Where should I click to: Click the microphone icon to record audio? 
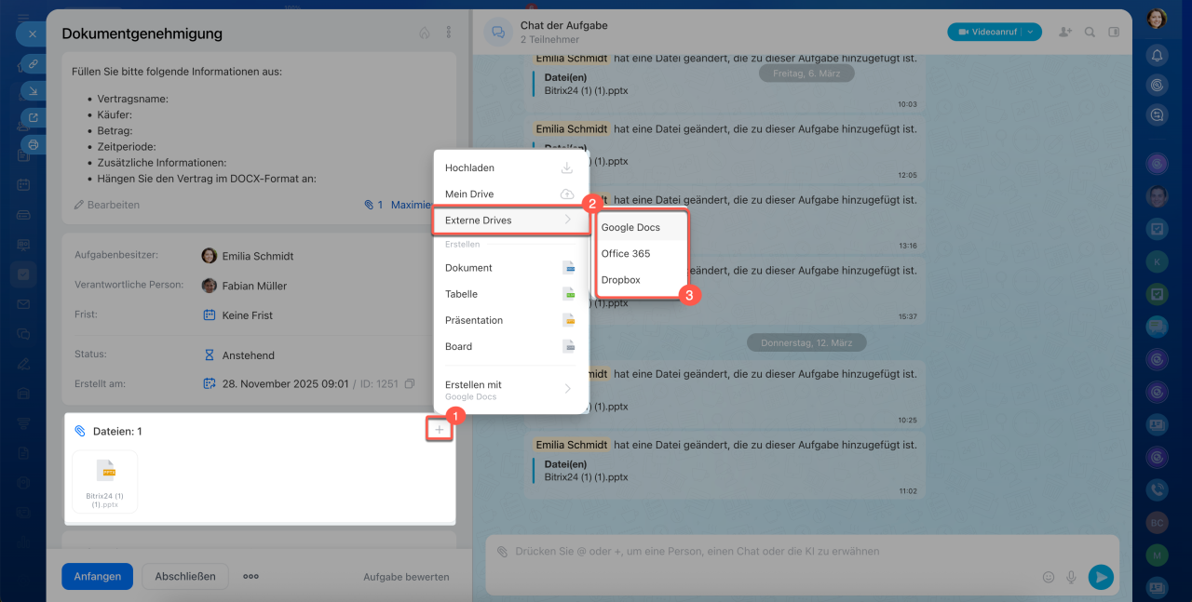click(x=1072, y=577)
